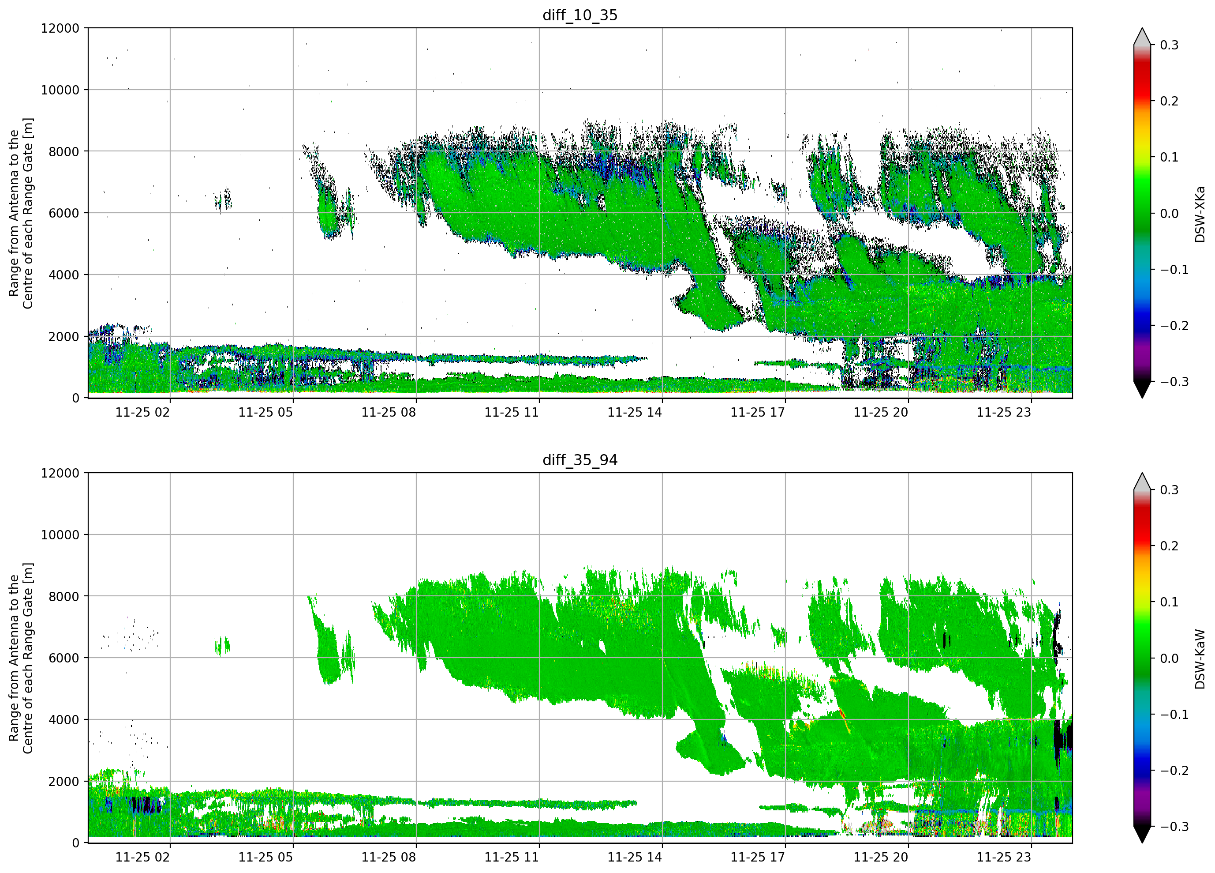Click '−0.1' tick on DSW-KaW colorbar

click(x=1174, y=715)
